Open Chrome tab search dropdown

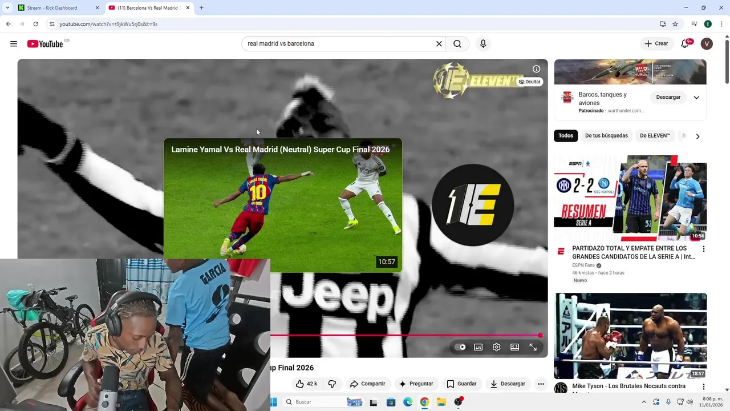(x=7, y=8)
